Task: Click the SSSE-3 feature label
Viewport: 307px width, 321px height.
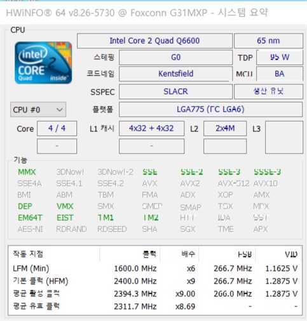Action: [267, 172]
